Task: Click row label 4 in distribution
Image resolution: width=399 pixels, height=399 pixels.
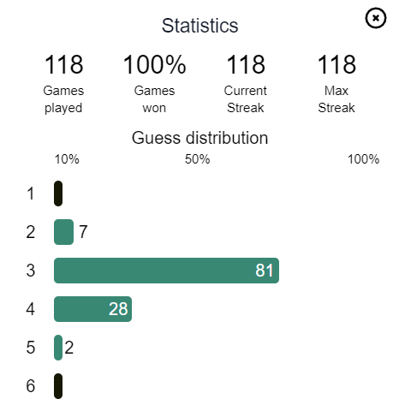Action: point(31,309)
